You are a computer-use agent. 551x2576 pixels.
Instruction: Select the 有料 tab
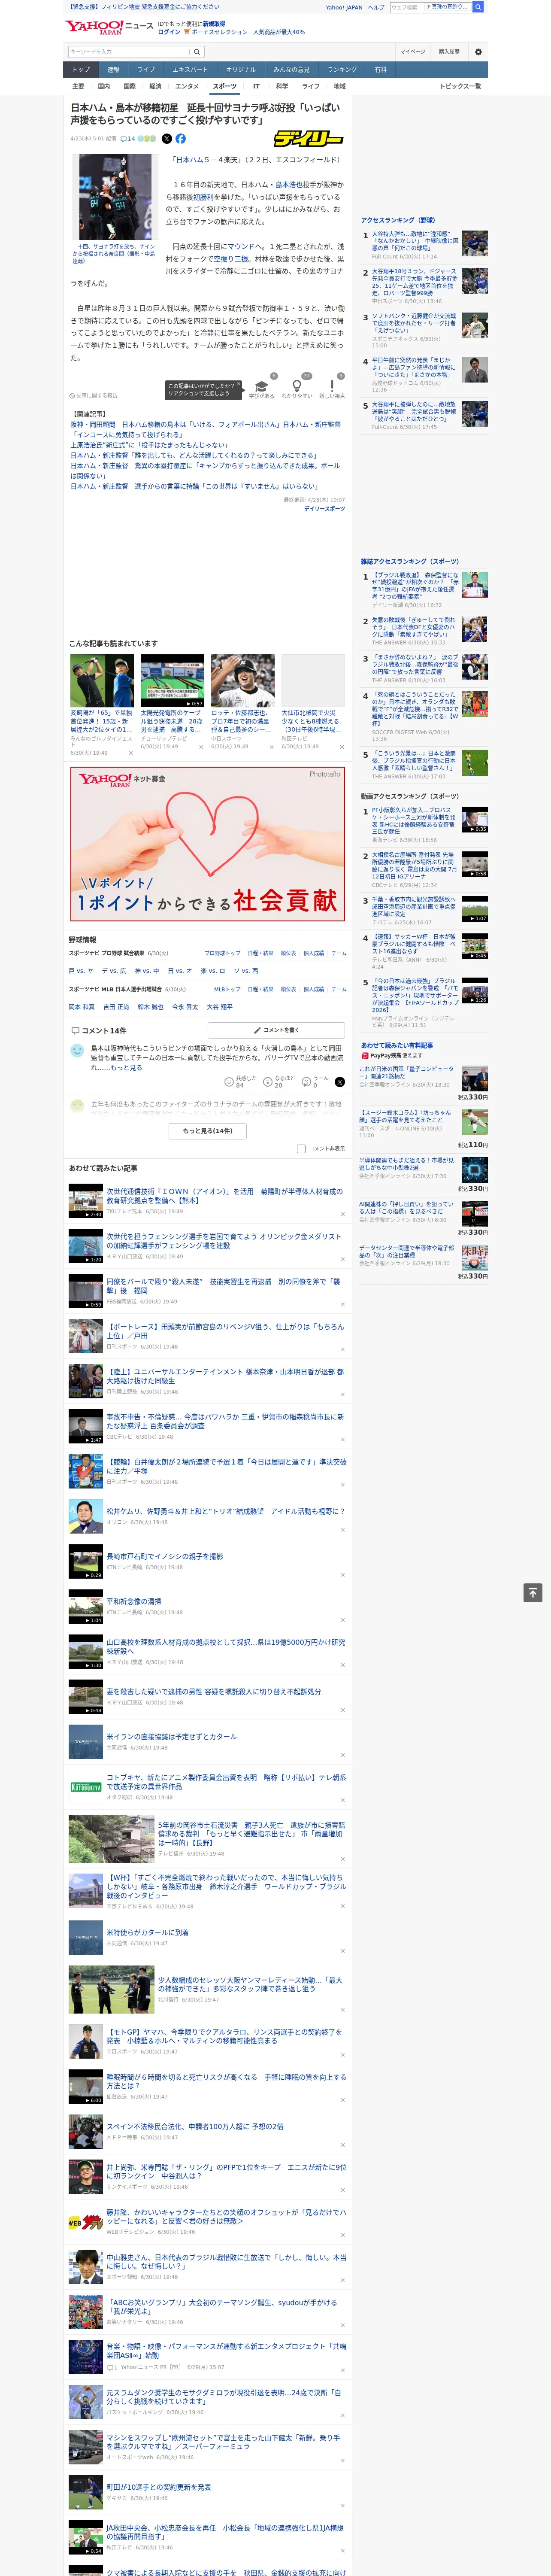pos(381,69)
